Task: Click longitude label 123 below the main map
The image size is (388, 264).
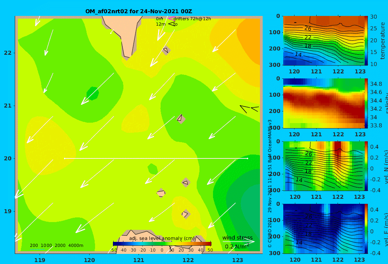Action: [238, 260]
